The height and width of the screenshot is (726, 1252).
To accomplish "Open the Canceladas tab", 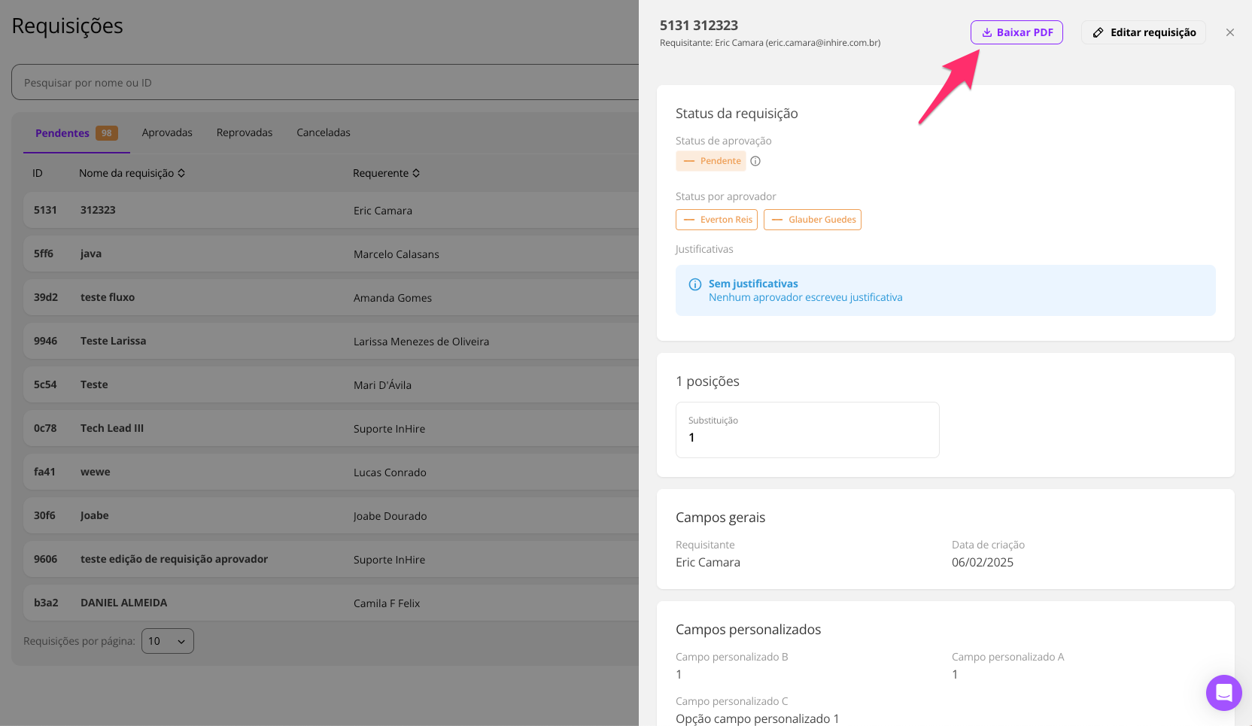I will (x=324, y=132).
